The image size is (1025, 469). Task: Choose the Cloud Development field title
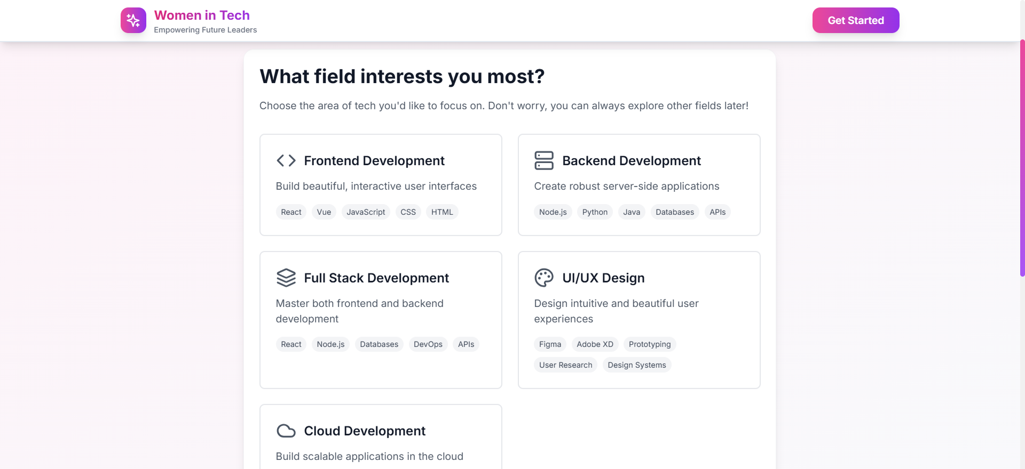[x=365, y=431]
